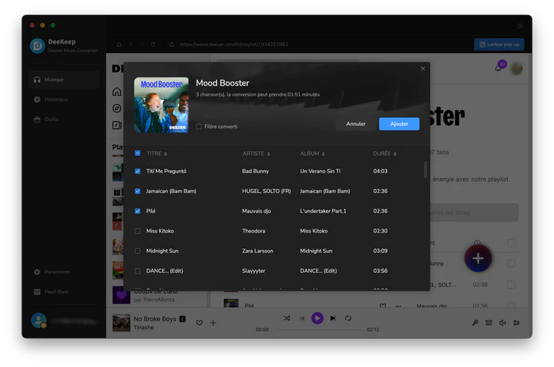Viewport: 554px width, 367px height.
Task: Click the volume speaker icon
Action: (502, 323)
